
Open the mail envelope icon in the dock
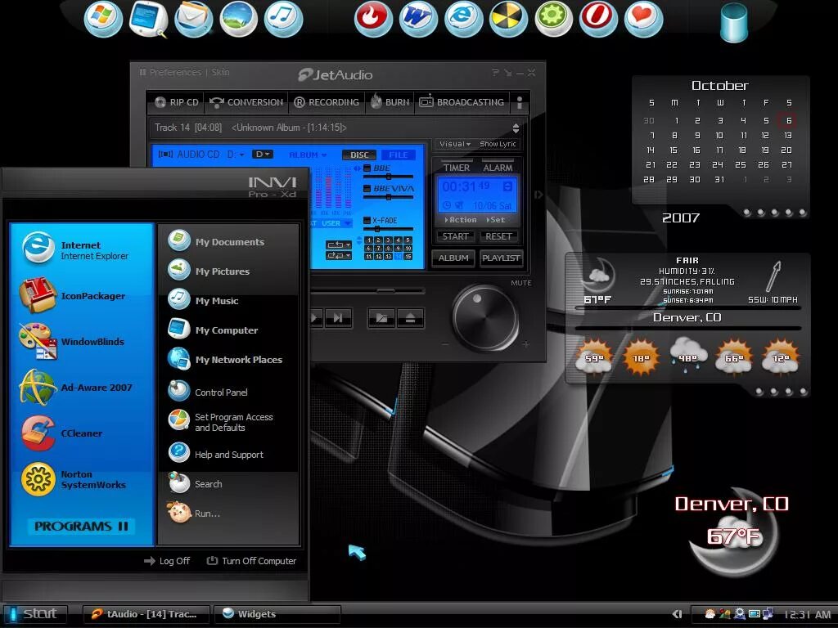pos(193,19)
